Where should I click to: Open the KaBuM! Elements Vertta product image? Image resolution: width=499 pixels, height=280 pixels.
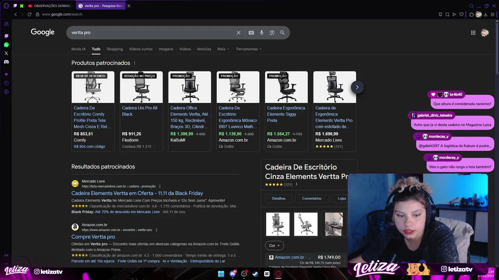(x=189, y=87)
